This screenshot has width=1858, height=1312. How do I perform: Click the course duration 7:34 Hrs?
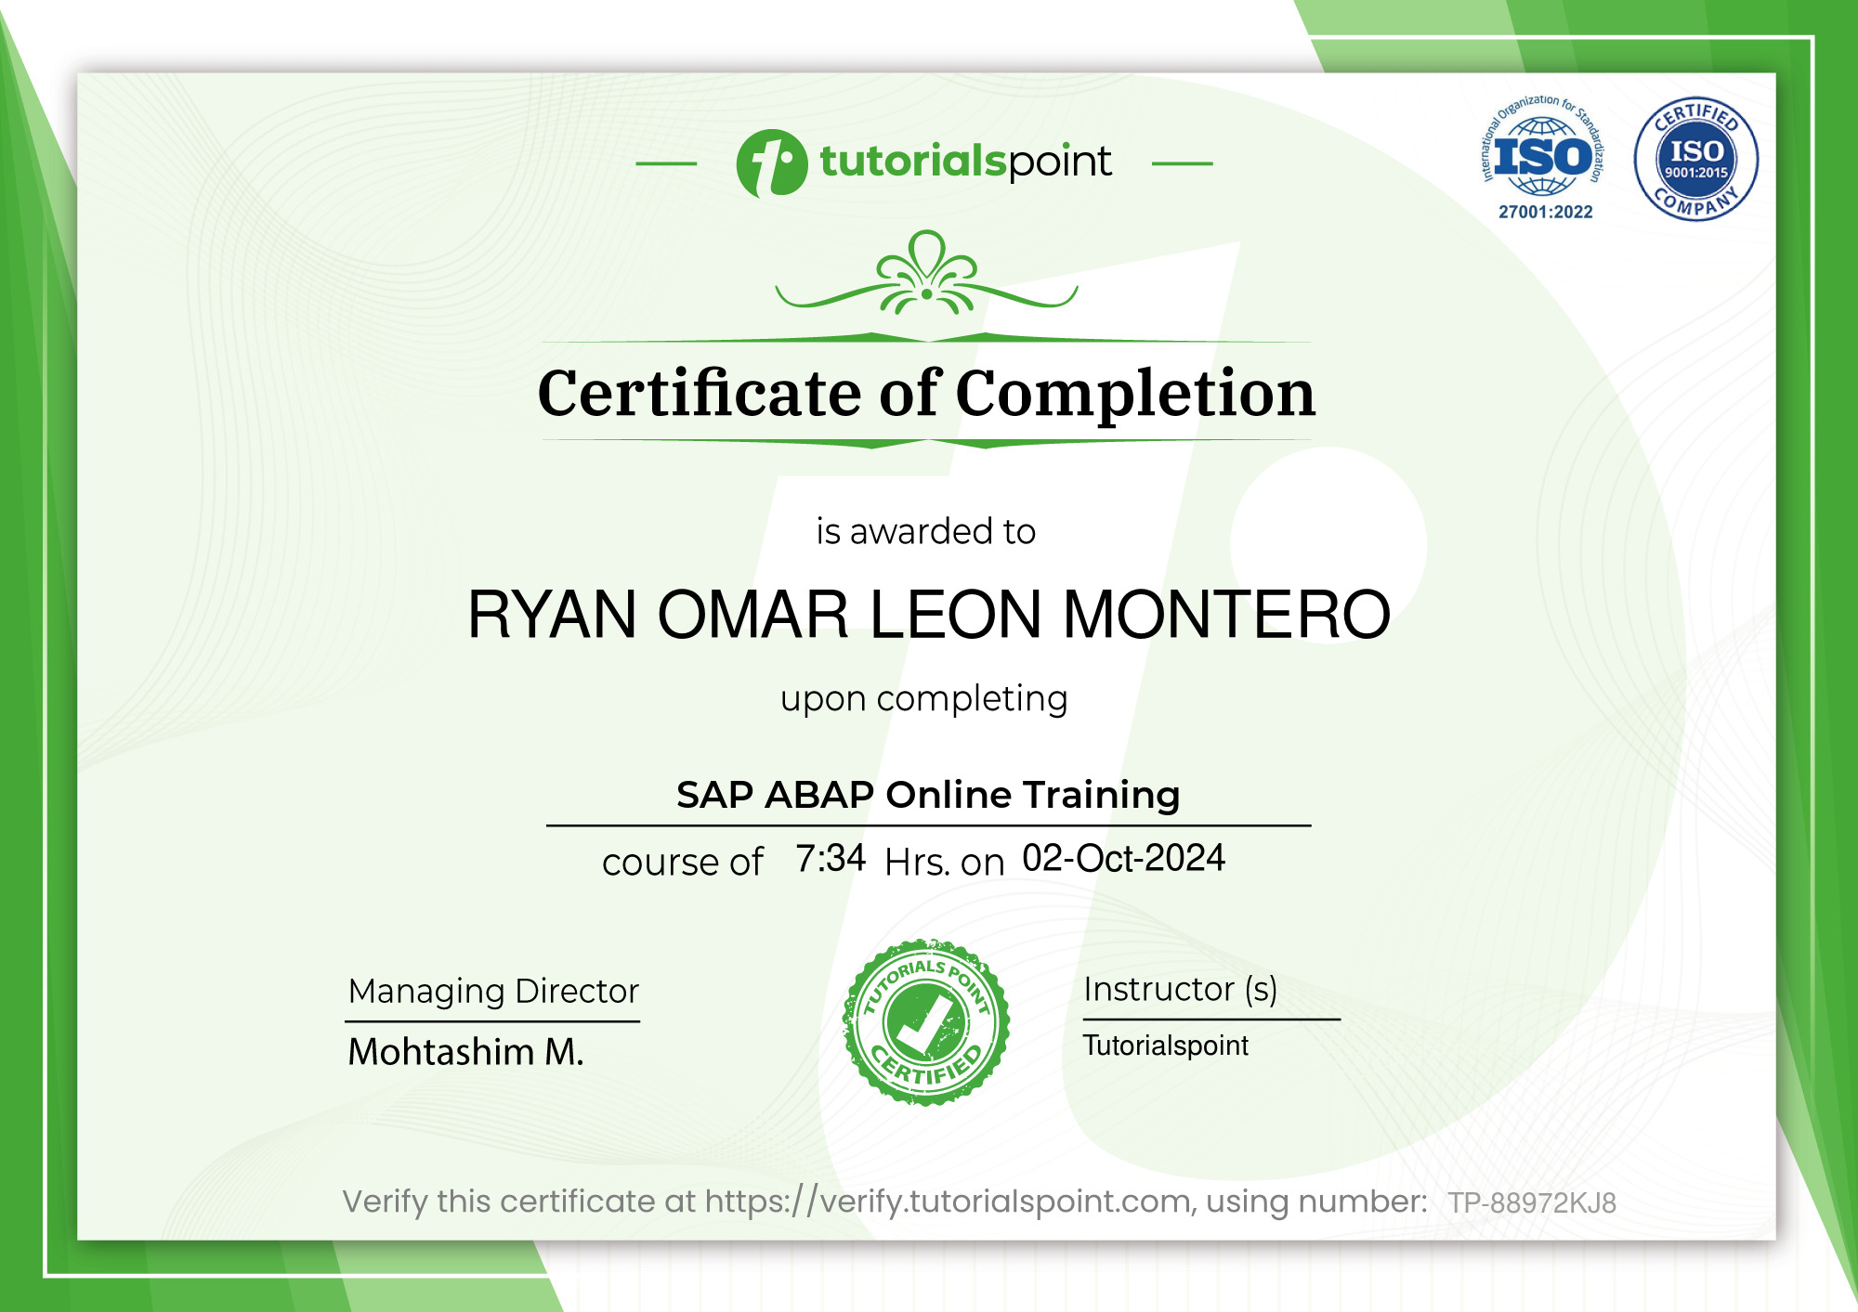pos(830,859)
